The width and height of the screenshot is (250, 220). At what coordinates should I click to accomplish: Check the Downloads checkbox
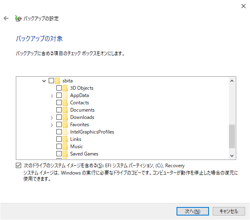tap(59, 117)
